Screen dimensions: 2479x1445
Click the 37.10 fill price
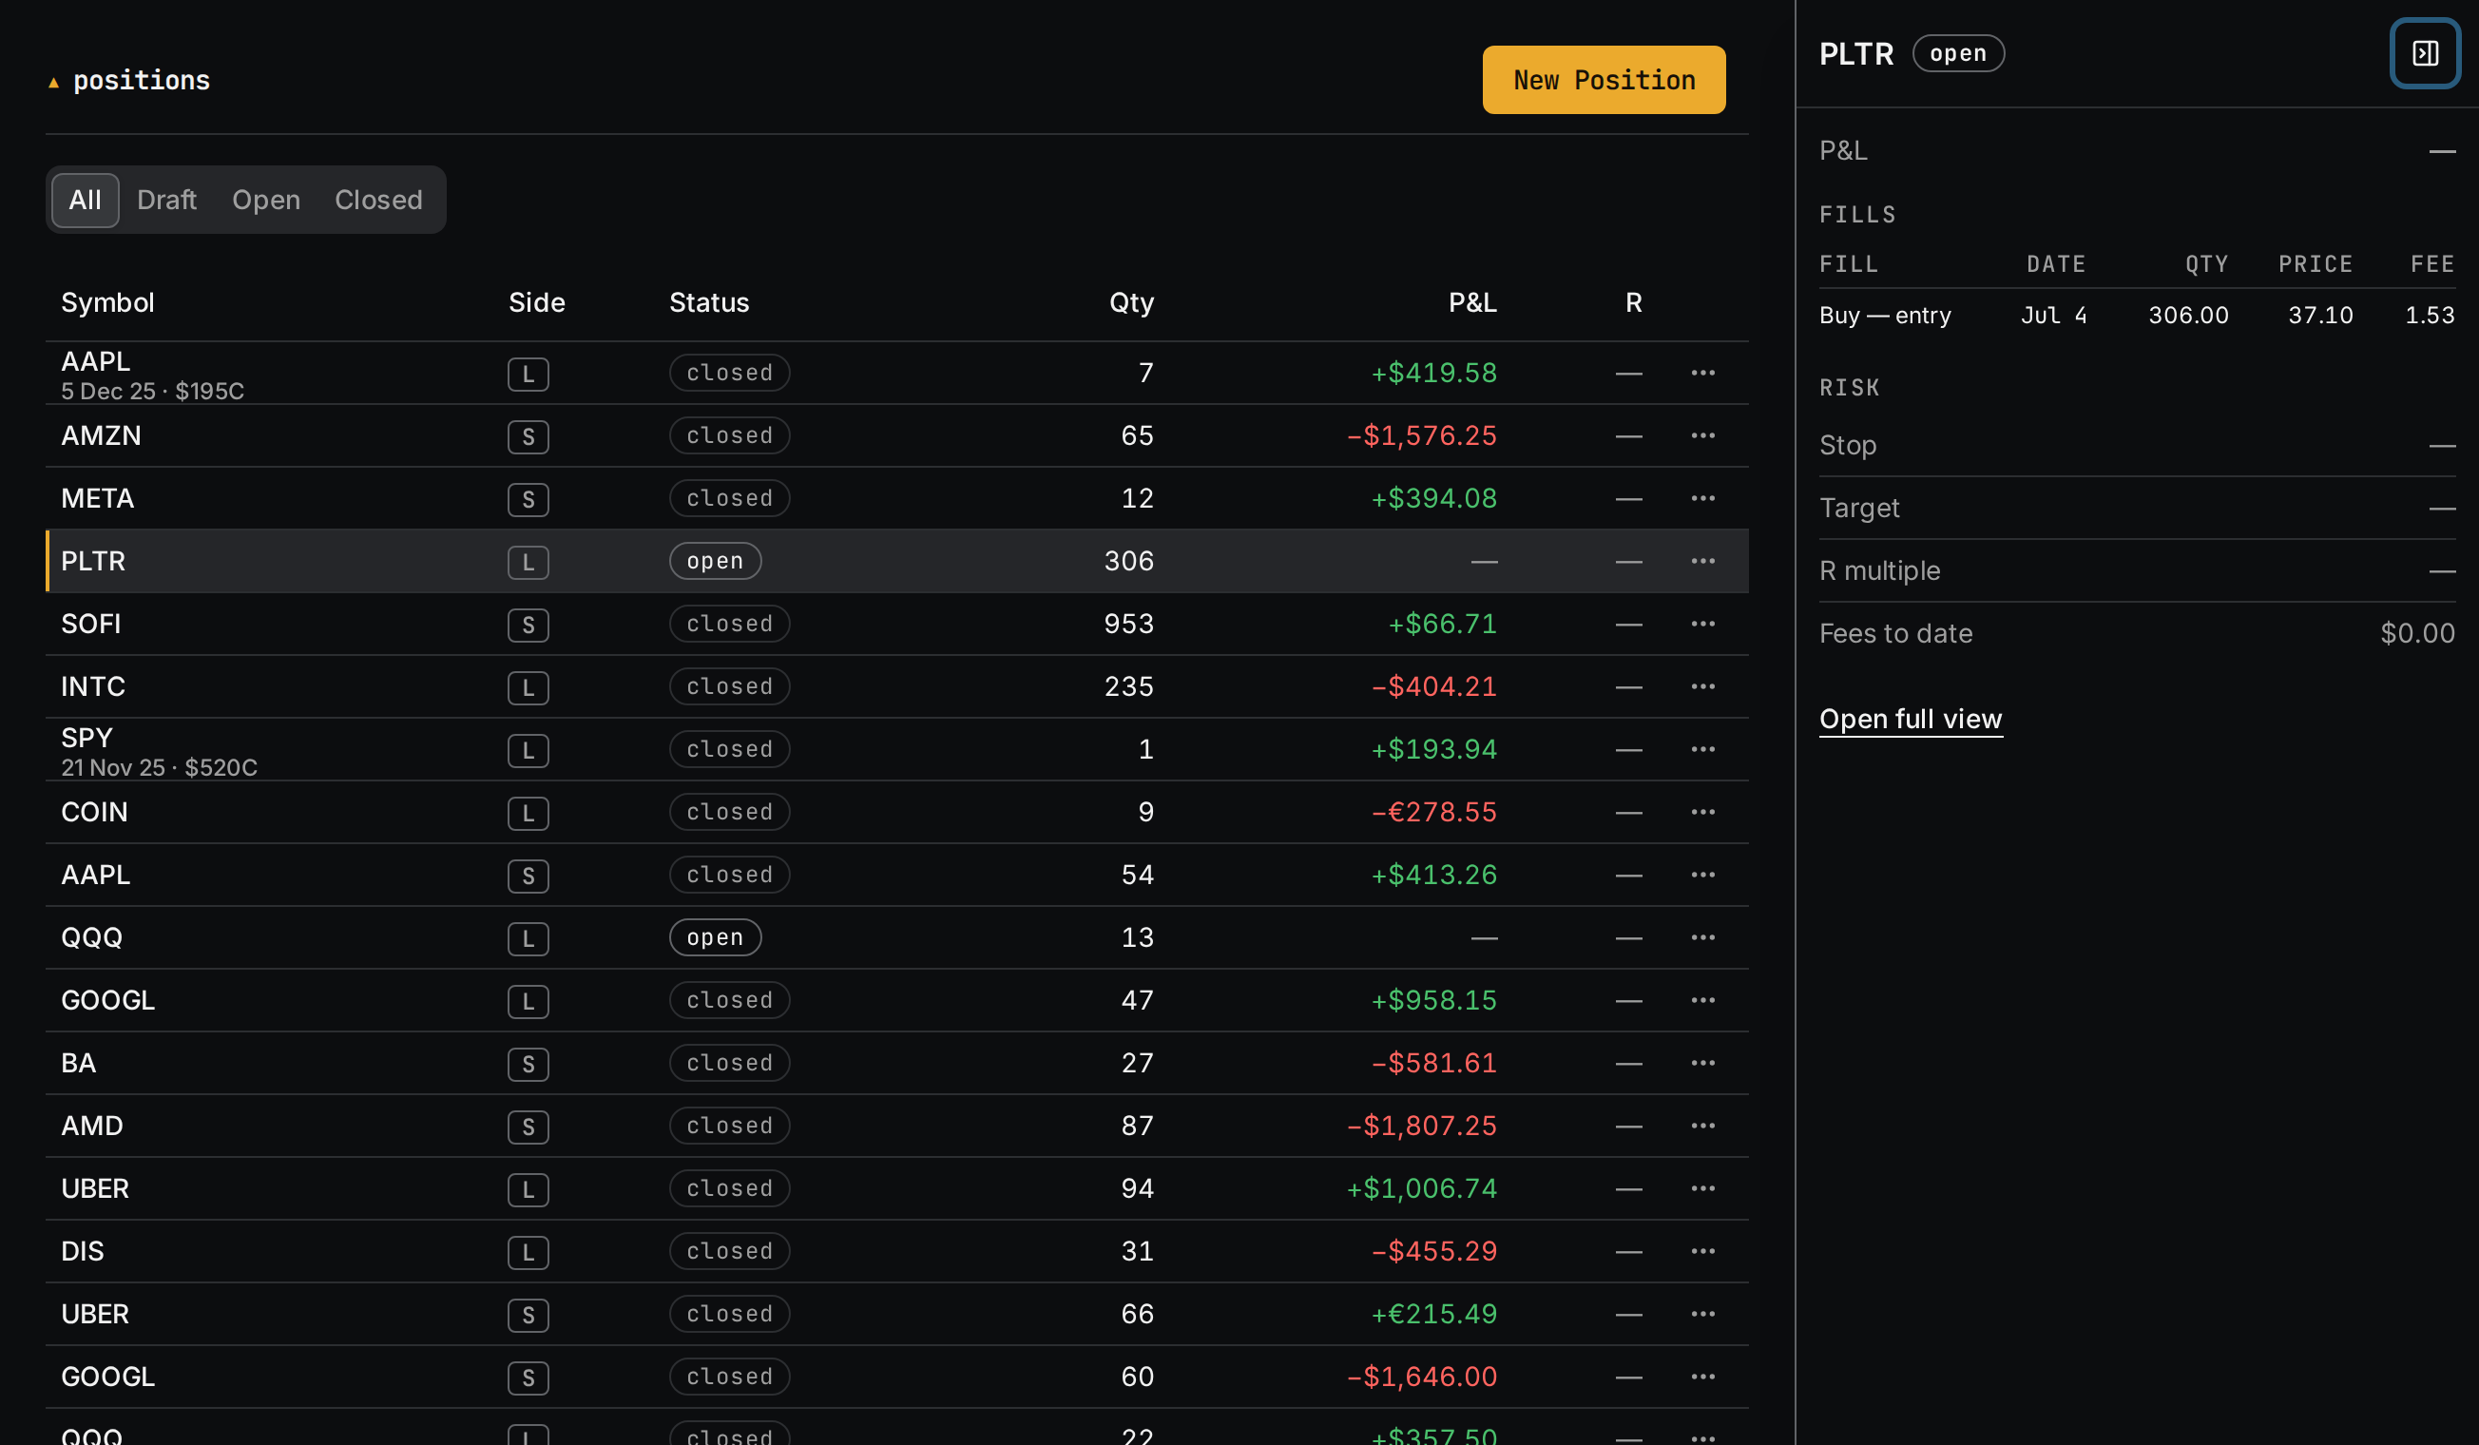click(x=2319, y=316)
